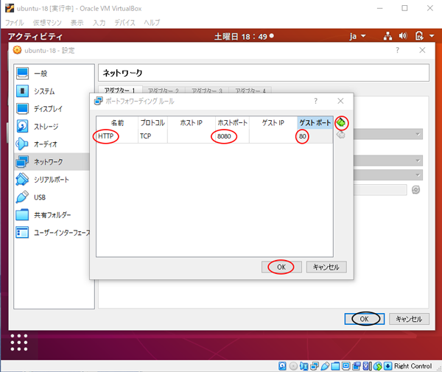
Task: Open the 入力 menu
Action: click(x=99, y=23)
